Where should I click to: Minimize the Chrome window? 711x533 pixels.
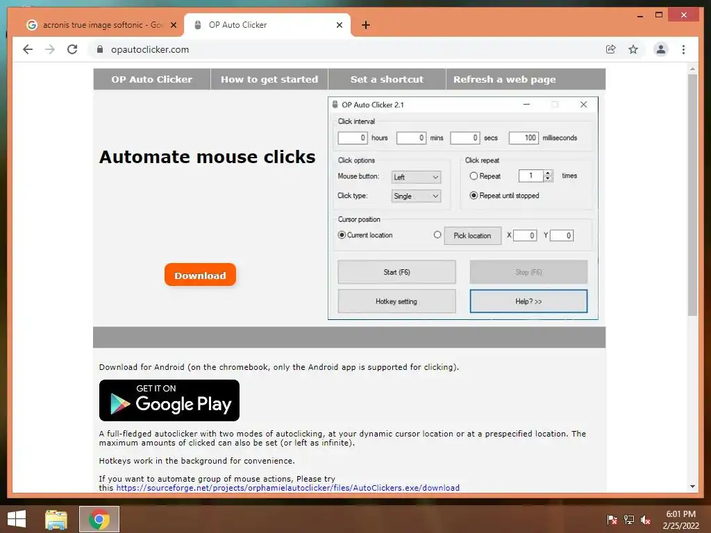click(639, 15)
